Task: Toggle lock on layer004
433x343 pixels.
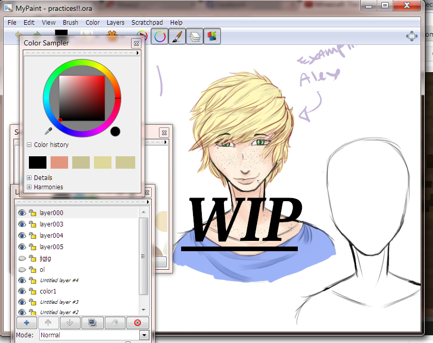Action: 33,235
